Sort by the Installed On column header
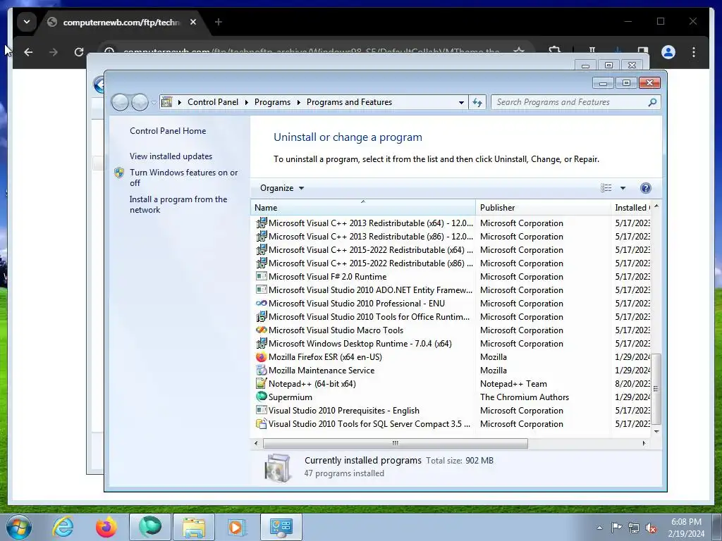The image size is (722, 541). (x=630, y=208)
